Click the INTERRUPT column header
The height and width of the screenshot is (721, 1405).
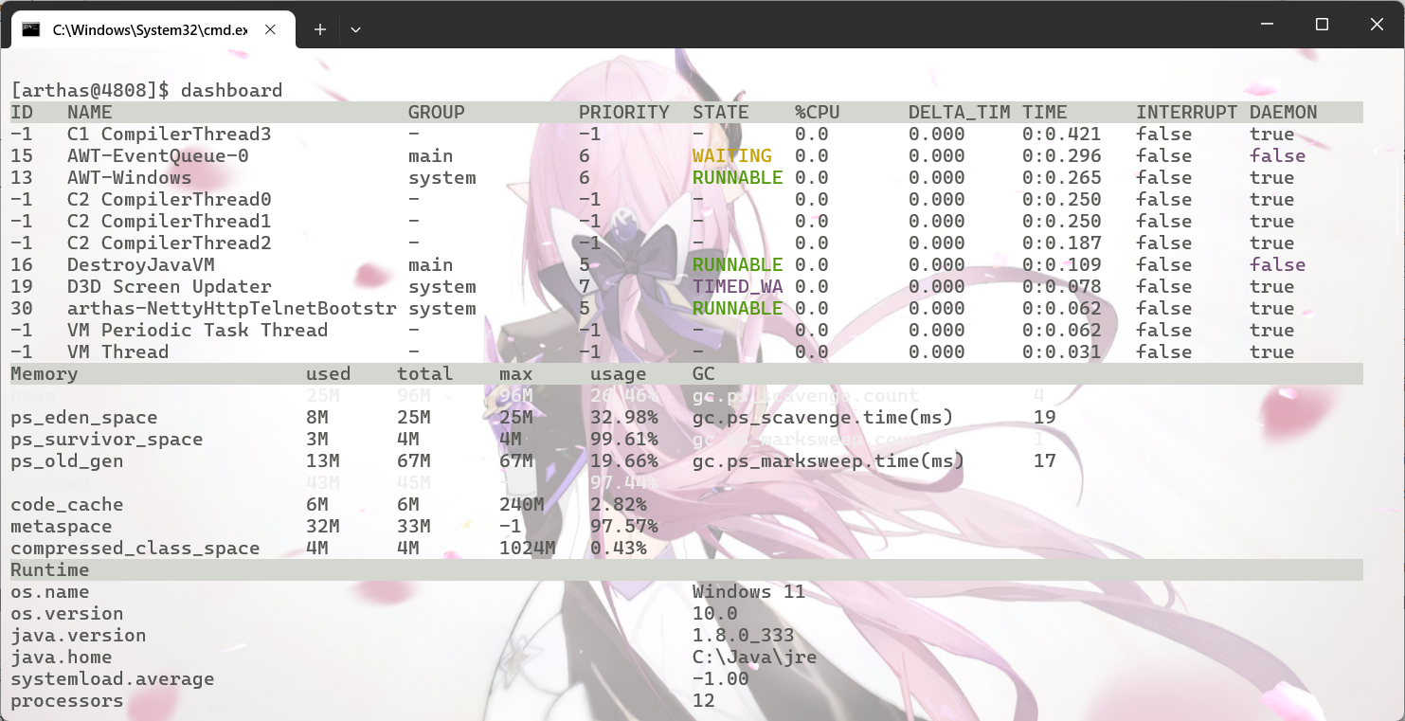point(1187,113)
